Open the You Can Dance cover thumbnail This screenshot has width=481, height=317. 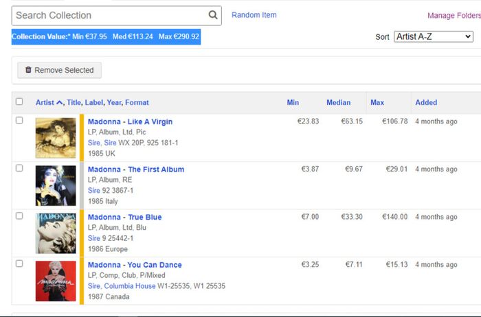[x=56, y=281]
